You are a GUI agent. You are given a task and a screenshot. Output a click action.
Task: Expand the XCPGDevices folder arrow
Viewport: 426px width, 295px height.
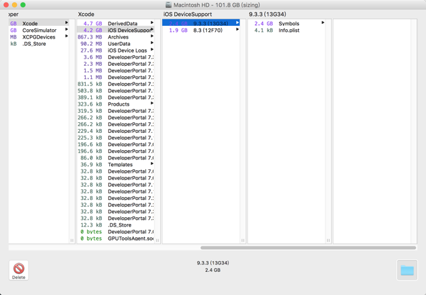[67, 37]
